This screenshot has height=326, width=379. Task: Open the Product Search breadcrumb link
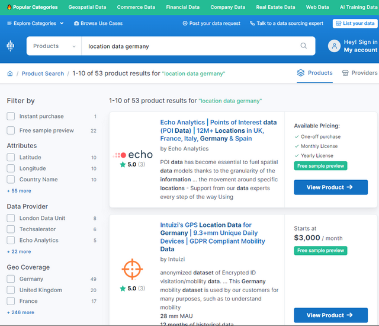(x=43, y=73)
